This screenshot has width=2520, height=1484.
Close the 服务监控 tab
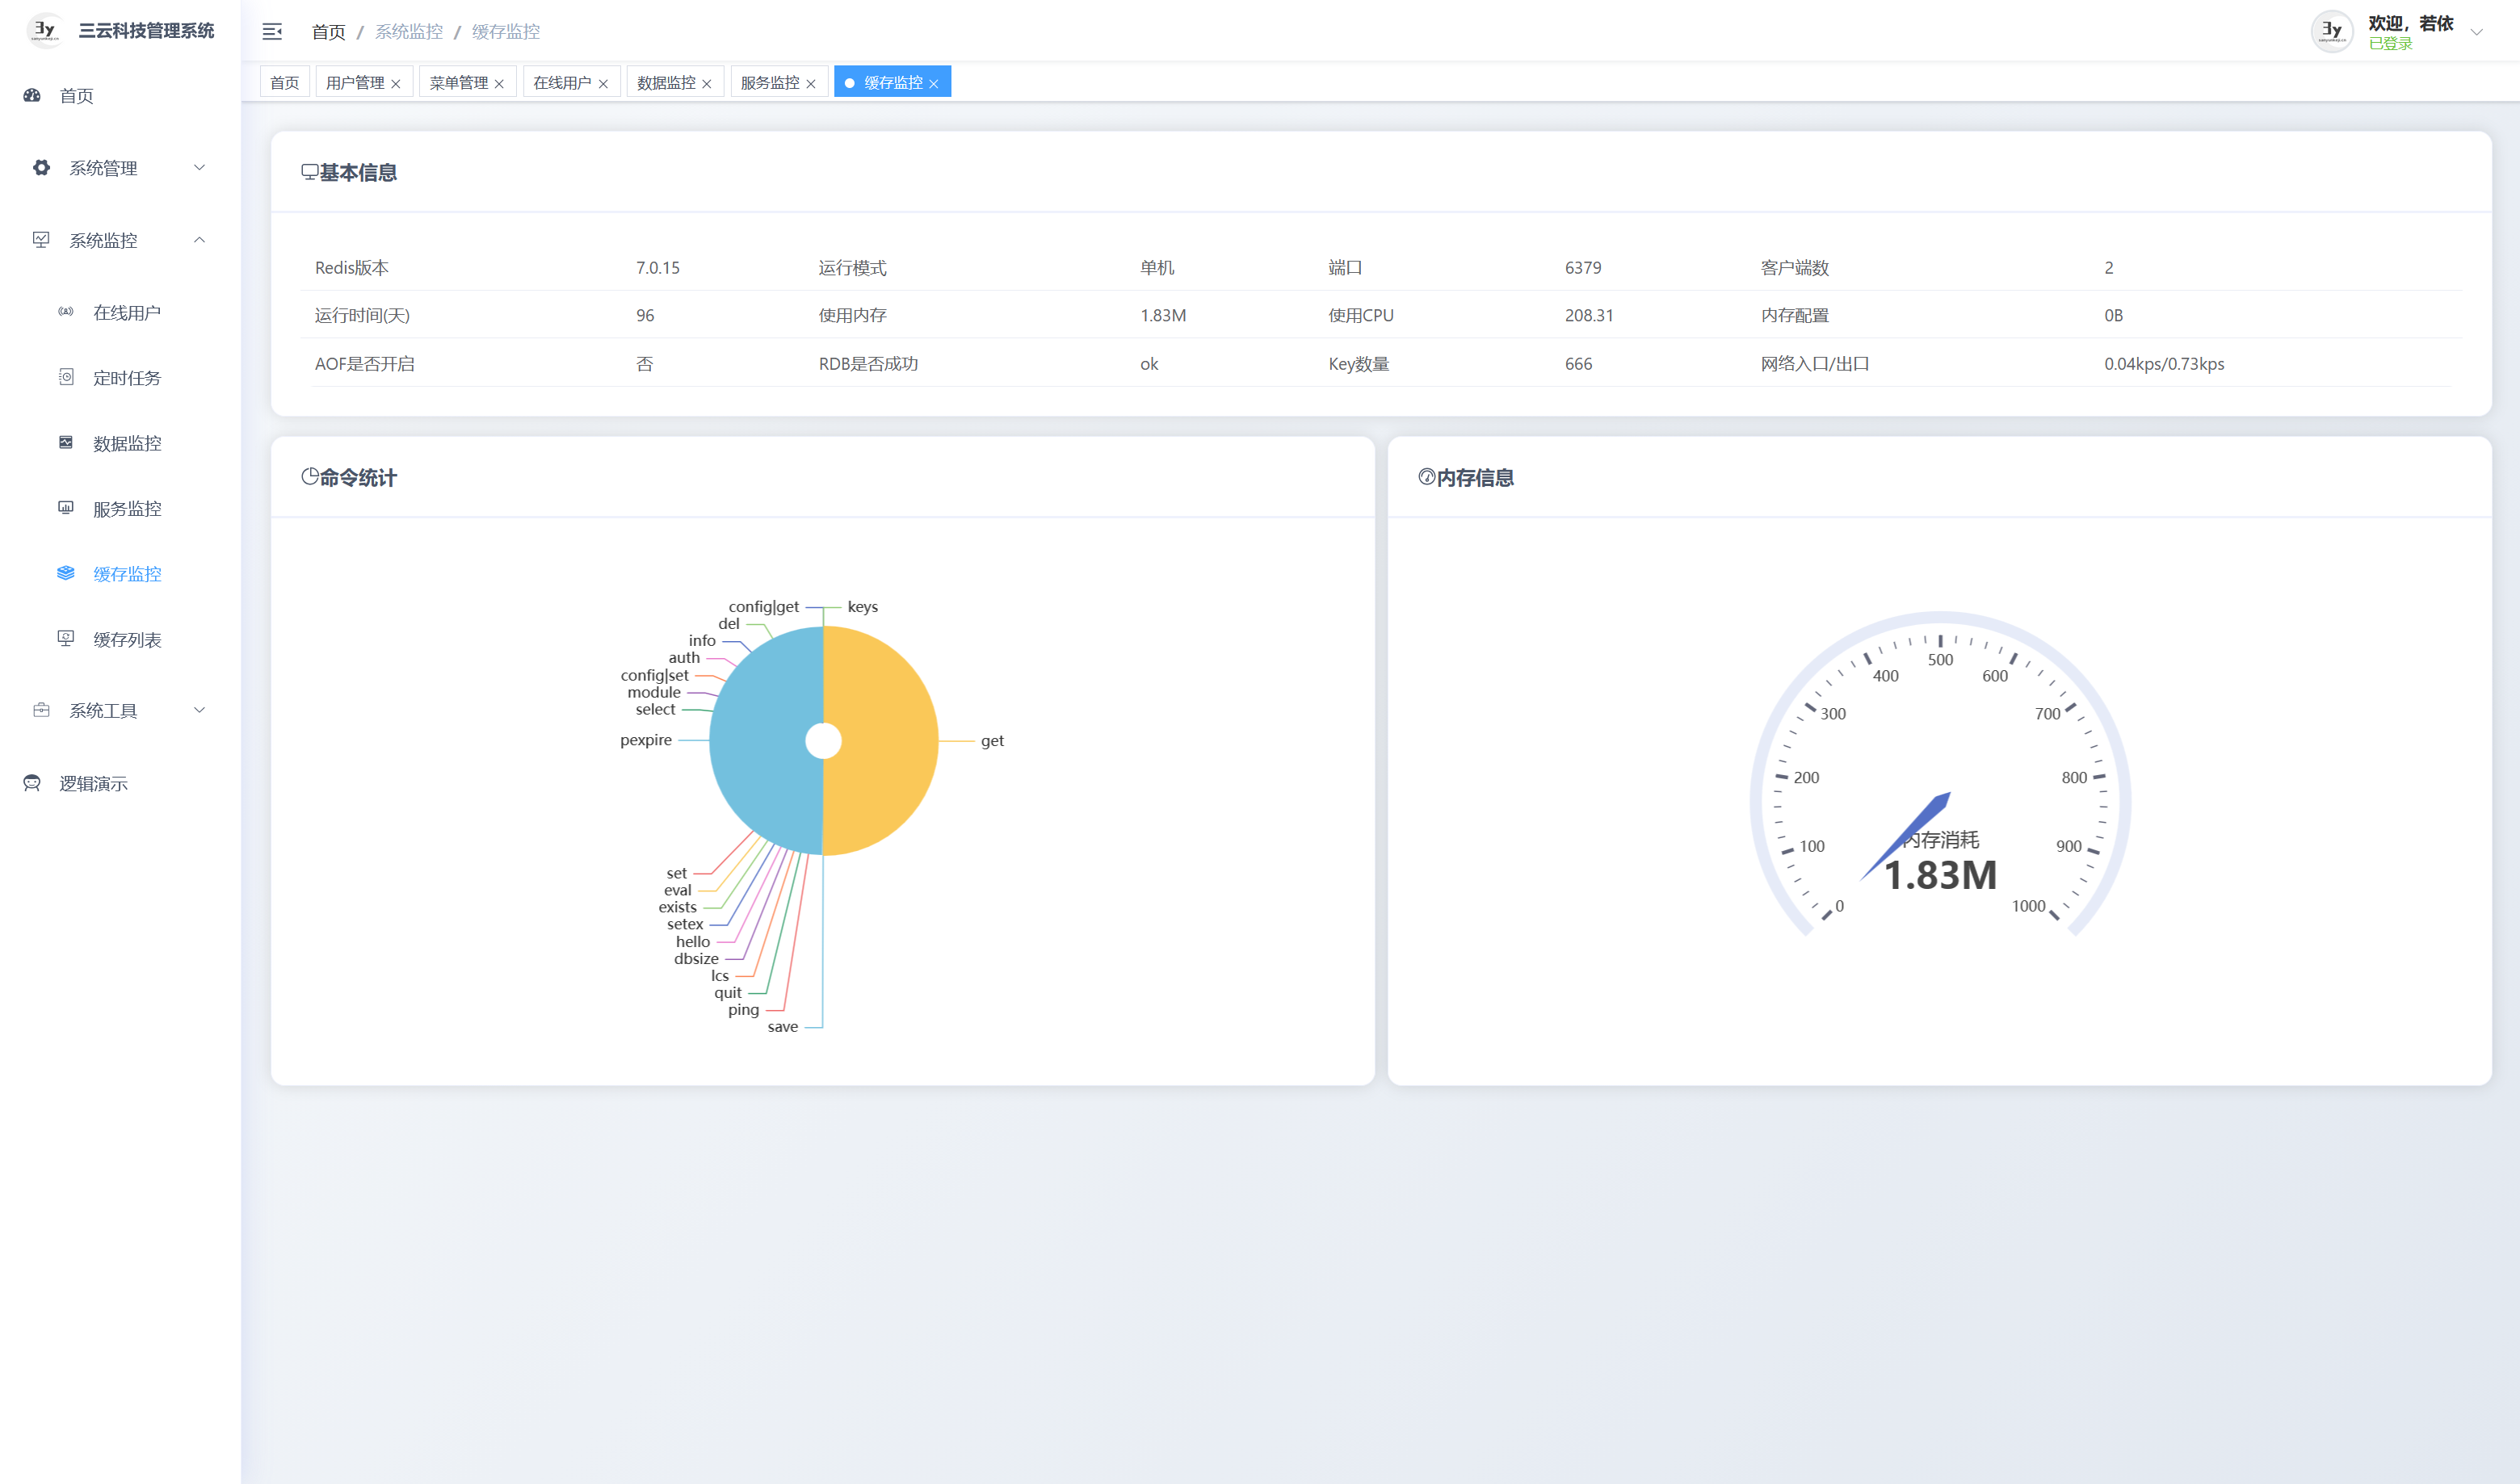click(x=811, y=84)
